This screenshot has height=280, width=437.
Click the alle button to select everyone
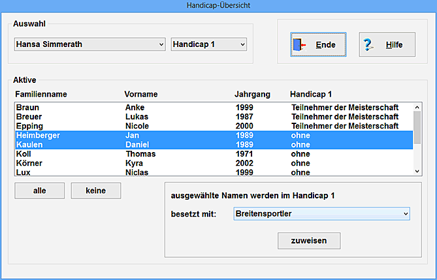(39, 191)
